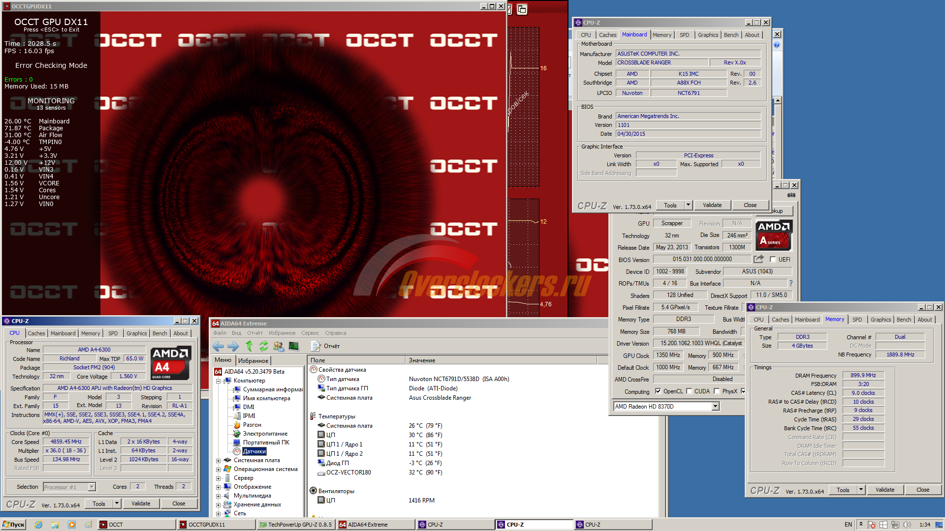Click AIDA64 back navigation arrow
Viewport: 945px width, 531px height.
[218, 346]
